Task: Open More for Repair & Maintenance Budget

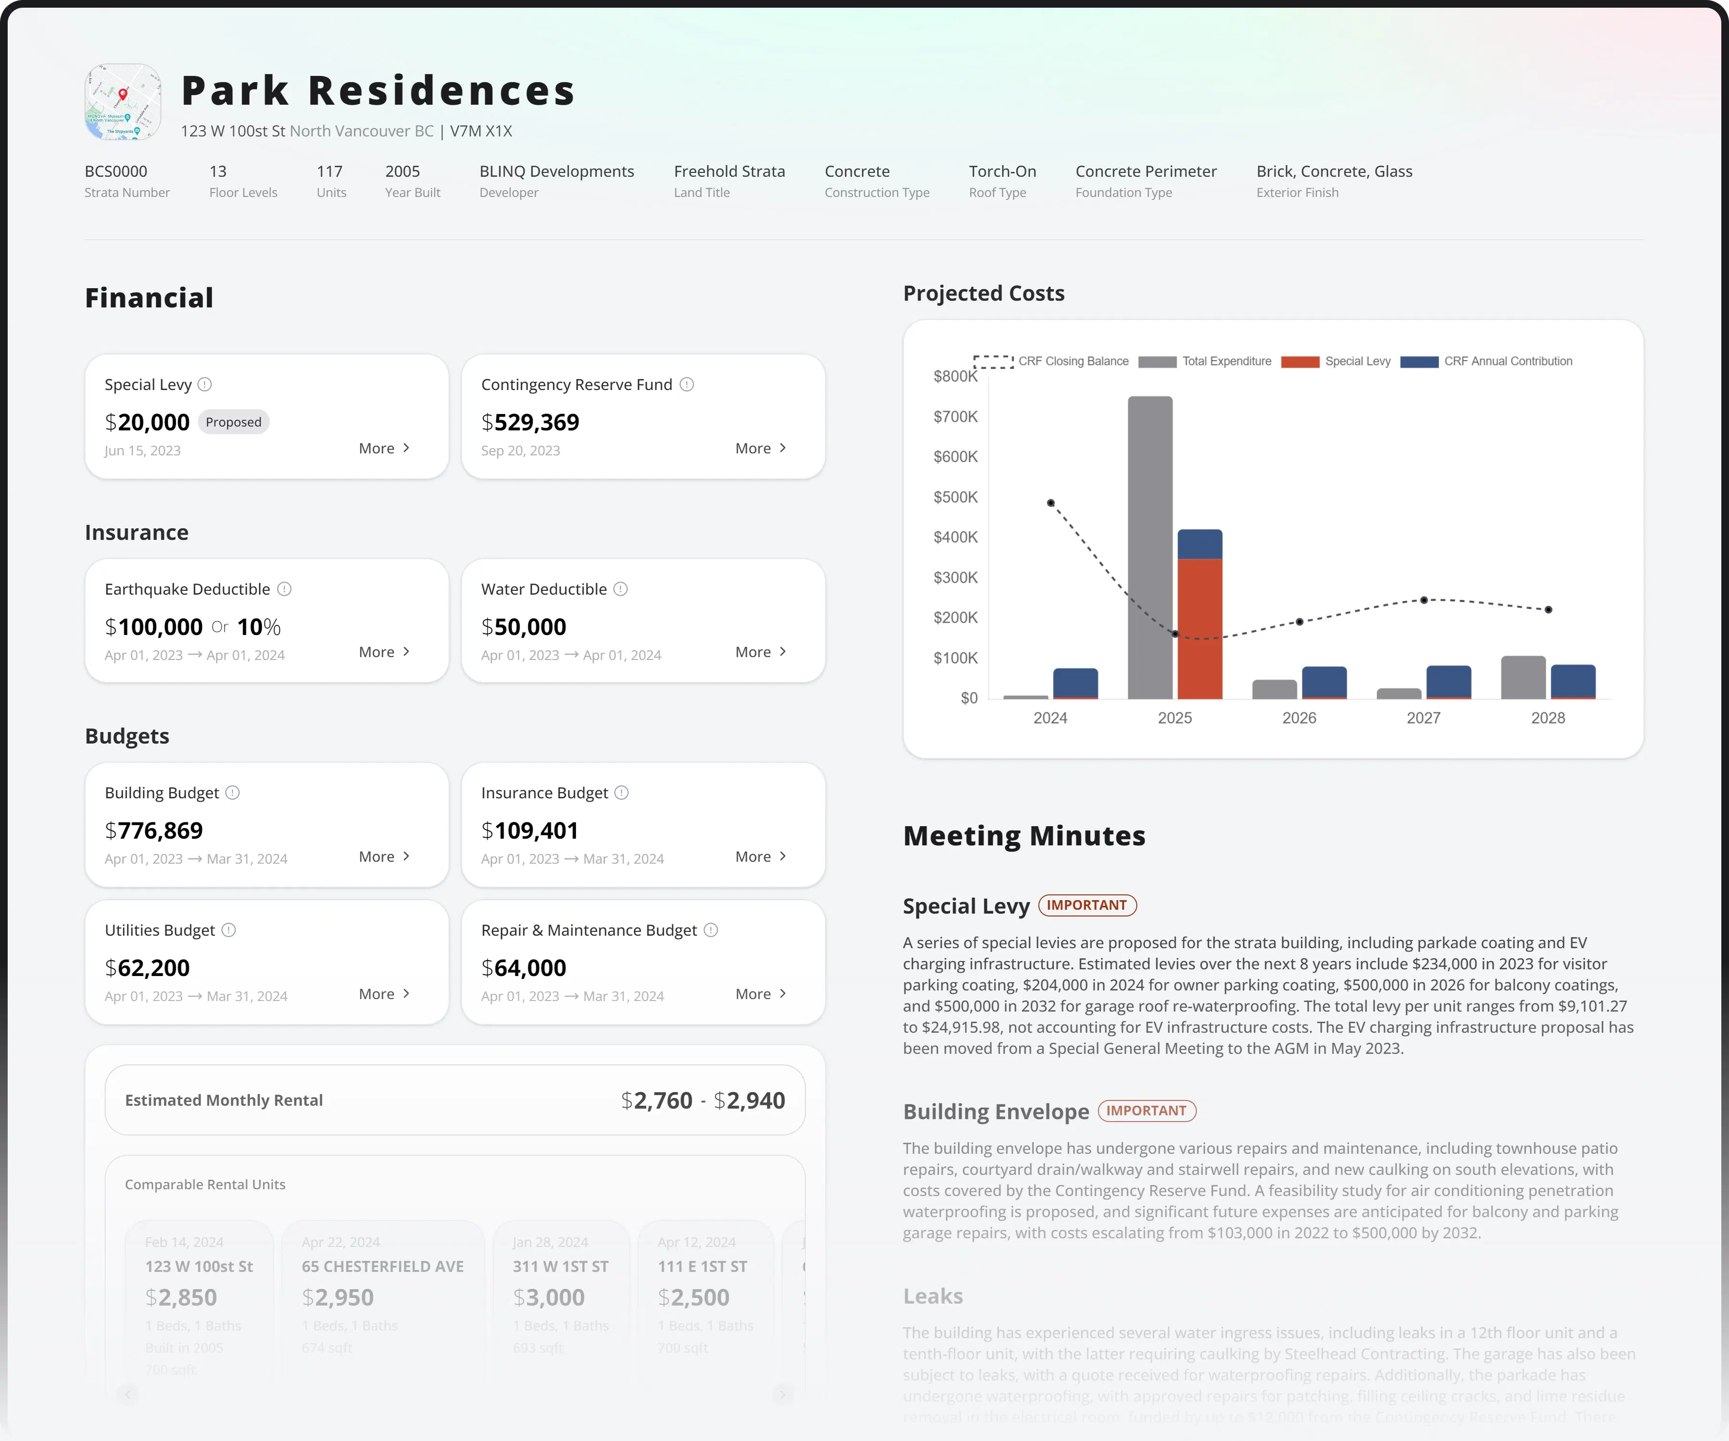Action: click(759, 994)
